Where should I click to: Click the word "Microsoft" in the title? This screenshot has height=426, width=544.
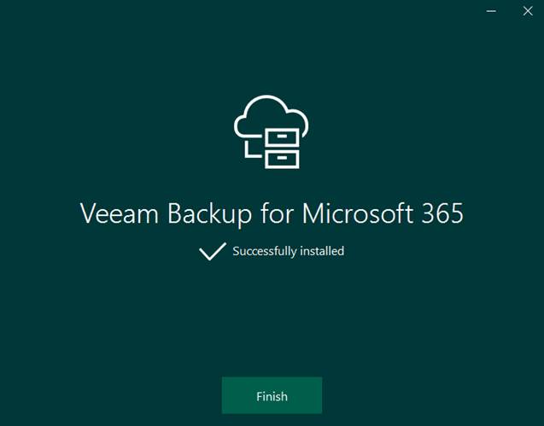[x=357, y=213]
